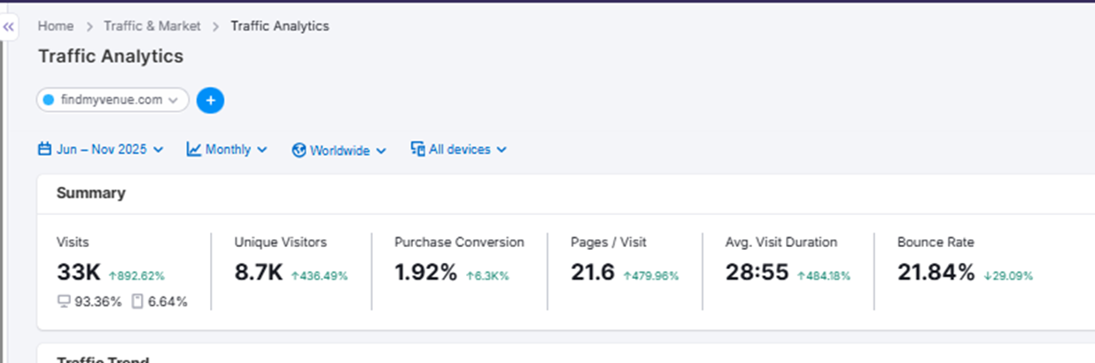Go to Home in the breadcrumb
1095x363 pixels.
pyautogui.click(x=55, y=27)
